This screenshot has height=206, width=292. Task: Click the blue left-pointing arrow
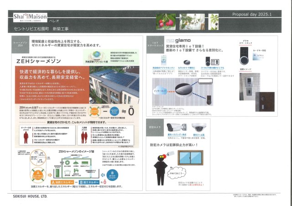tap(103, 175)
